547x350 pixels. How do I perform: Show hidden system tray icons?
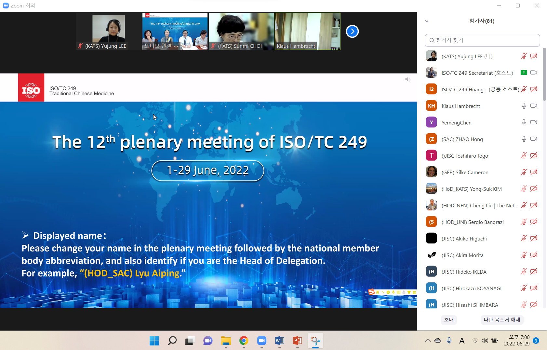428,341
